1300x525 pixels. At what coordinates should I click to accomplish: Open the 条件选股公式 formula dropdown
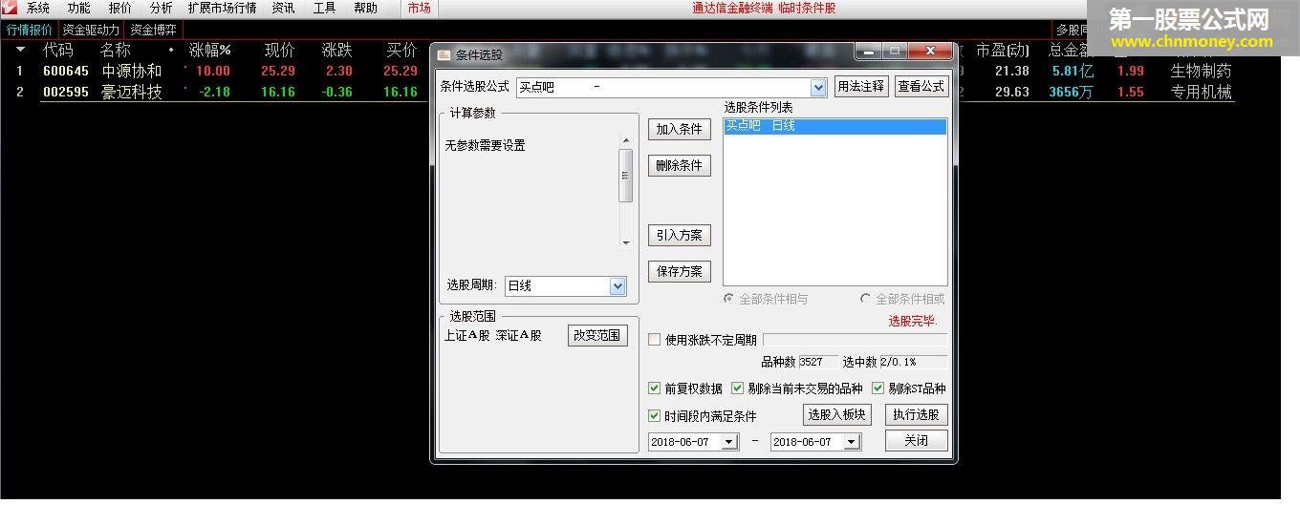coord(818,88)
